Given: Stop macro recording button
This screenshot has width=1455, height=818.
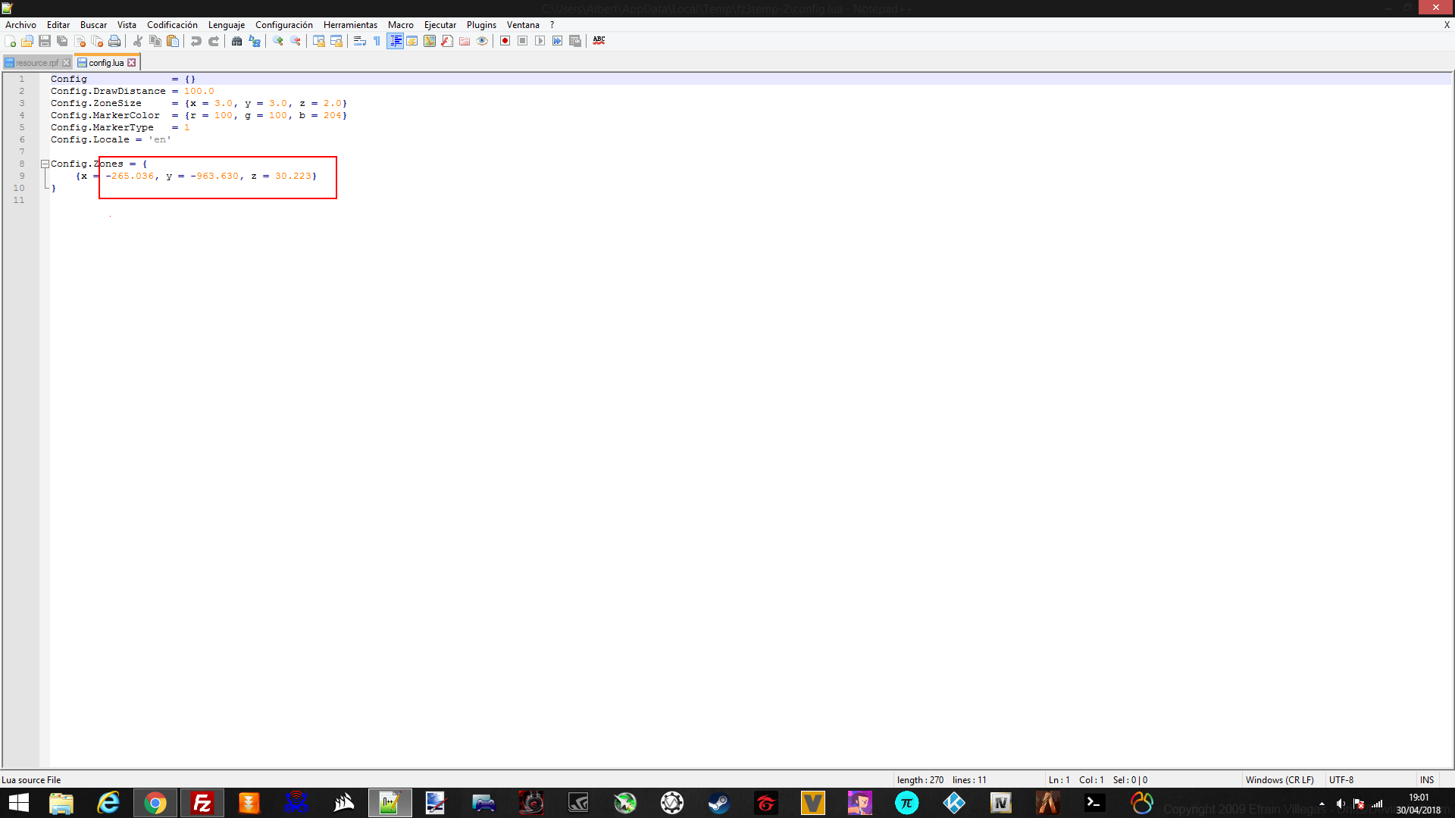Looking at the screenshot, I should pos(523,41).
